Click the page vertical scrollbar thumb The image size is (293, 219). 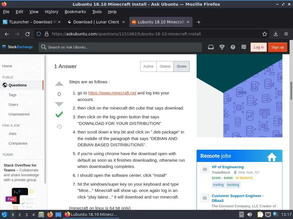click(x=291, y=90)
